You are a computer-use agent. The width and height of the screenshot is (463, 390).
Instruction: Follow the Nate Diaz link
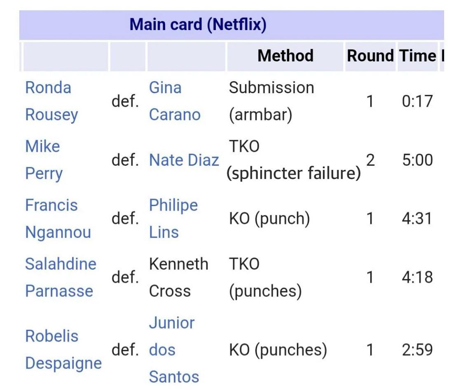(x=184, y=160)
